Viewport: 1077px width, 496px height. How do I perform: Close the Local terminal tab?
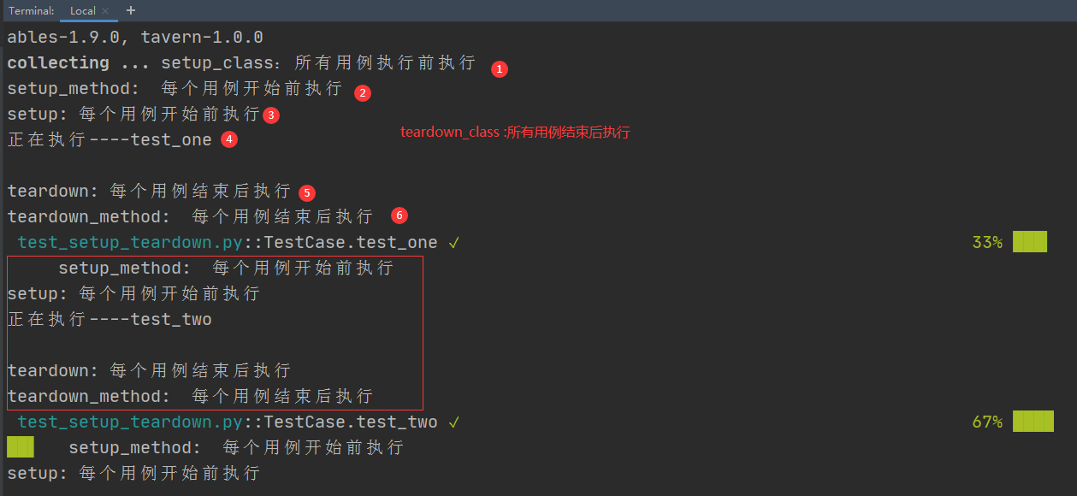pyautogui.click(x=105, y=11)
